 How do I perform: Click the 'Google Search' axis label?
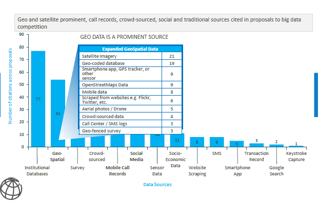tap(276, 171)
